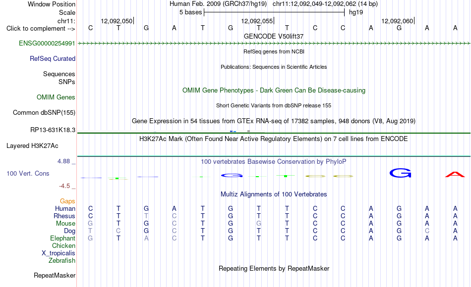Open the RefSeq Curated track label
The width and height of the screenshot is (471, 287).
[53, 59]
